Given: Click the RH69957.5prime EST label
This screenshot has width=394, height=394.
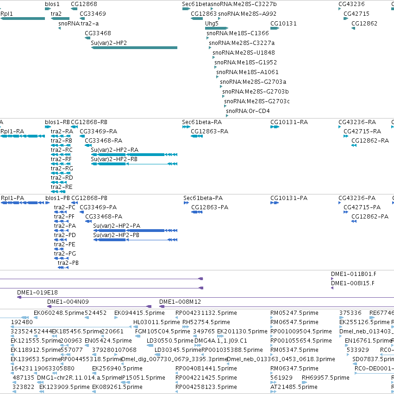Looking at the screenshot, I should (325, 378).
